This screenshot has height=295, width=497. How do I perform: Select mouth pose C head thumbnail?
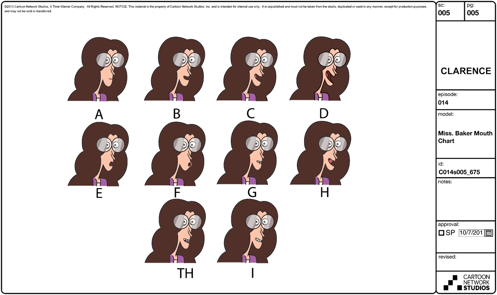247,69
